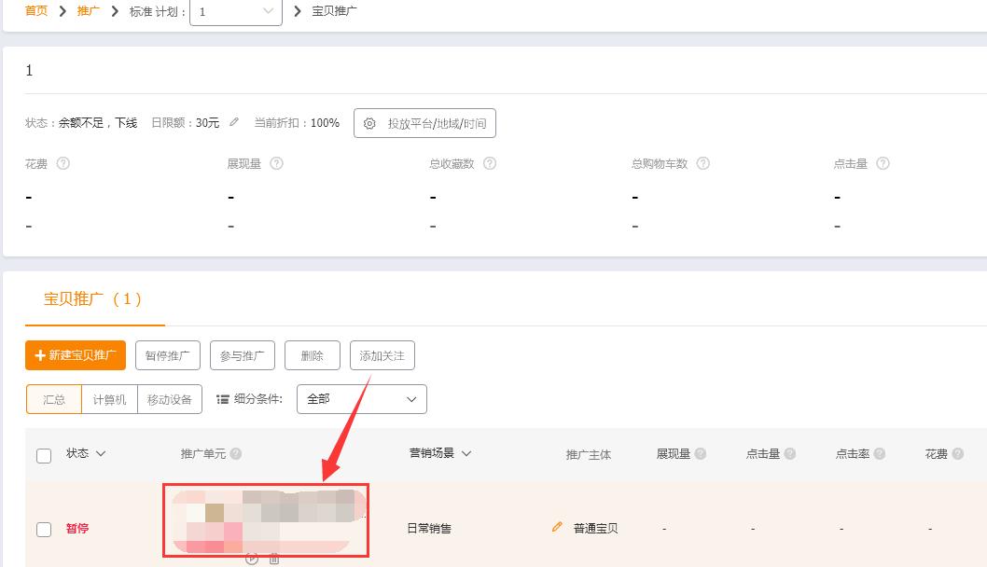Tick the select-all checkbox in table header

click(43, 454)
